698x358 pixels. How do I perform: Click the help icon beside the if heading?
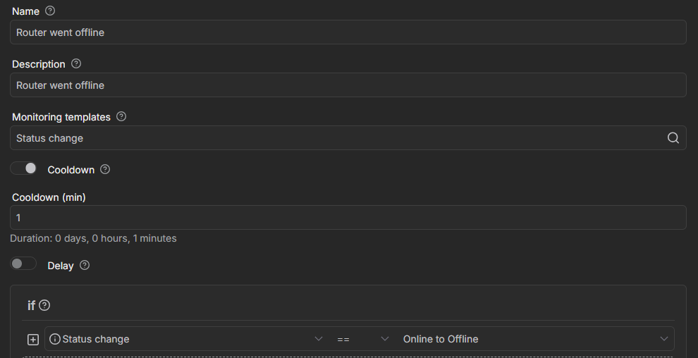click(x=44, y=305)
